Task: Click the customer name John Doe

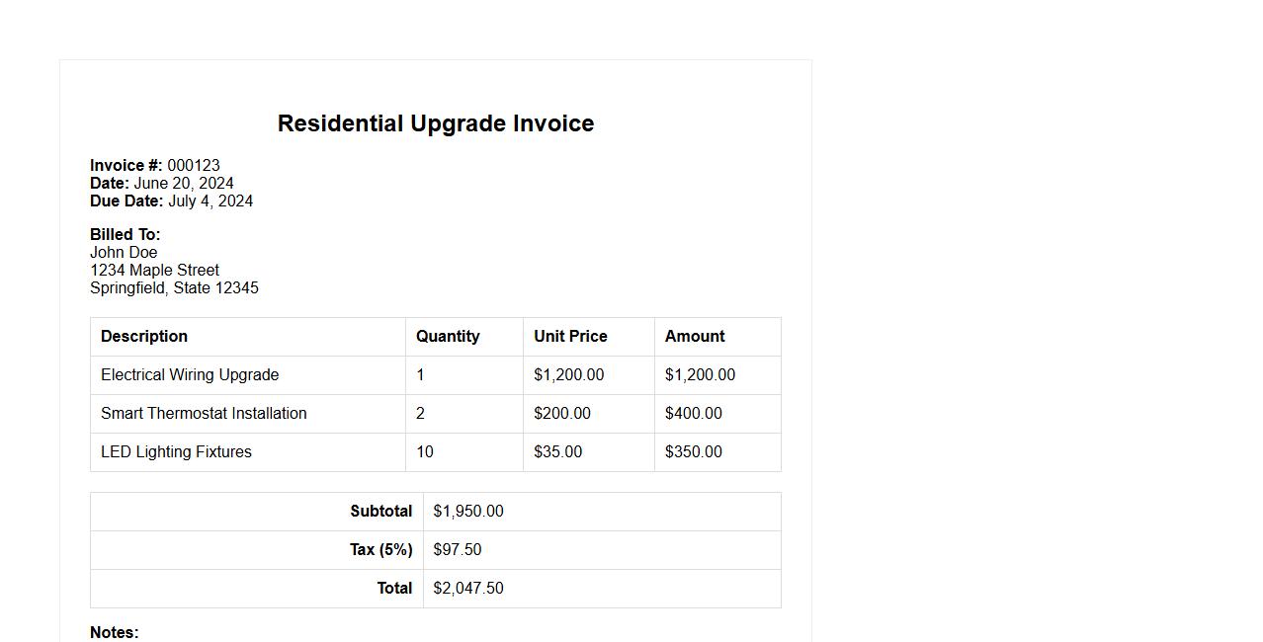Action: point(124,253)
